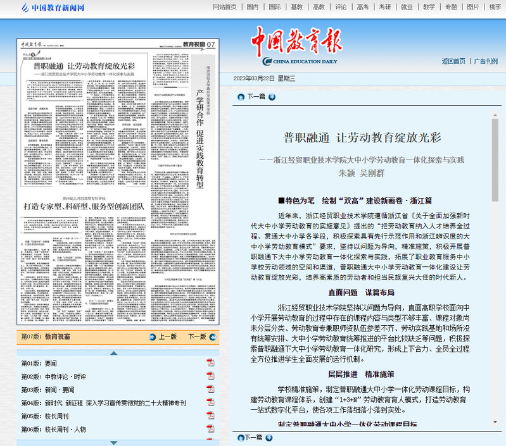Click 返回首页 link
The height and width of the screenshot is (446, 506).
point(453,61)
